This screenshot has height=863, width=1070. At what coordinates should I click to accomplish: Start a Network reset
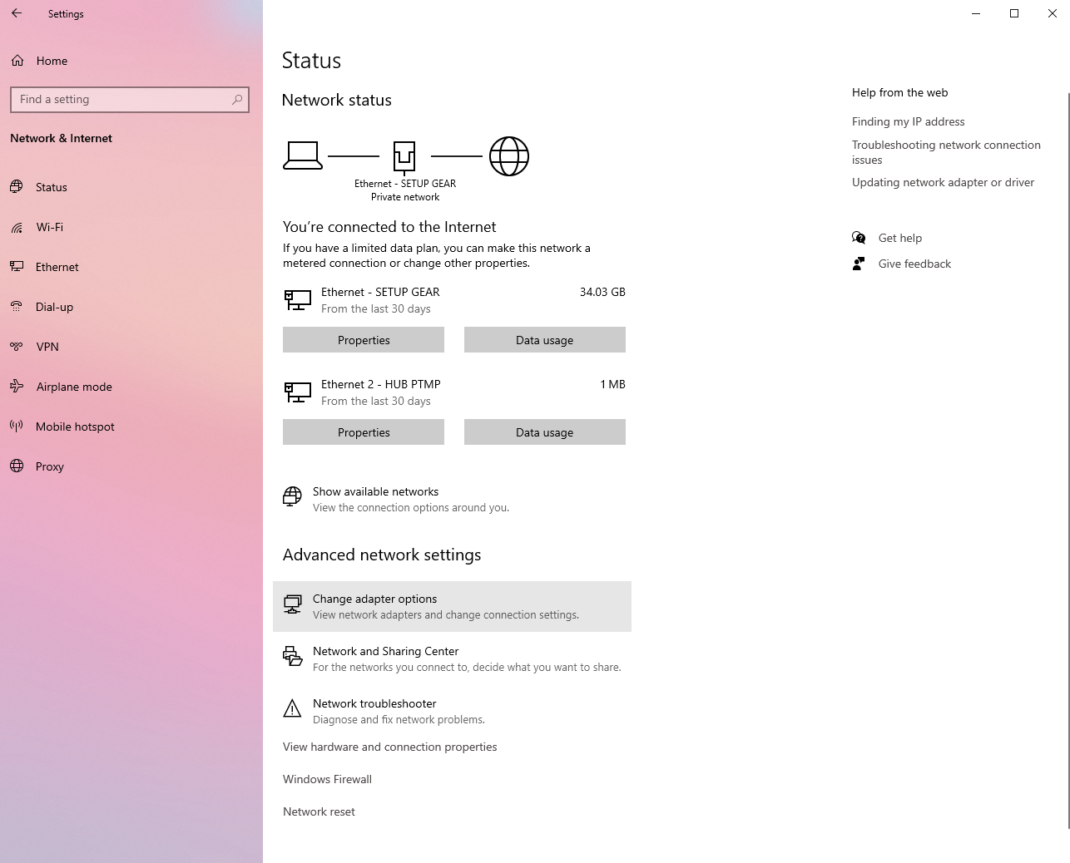pos(319,811)
